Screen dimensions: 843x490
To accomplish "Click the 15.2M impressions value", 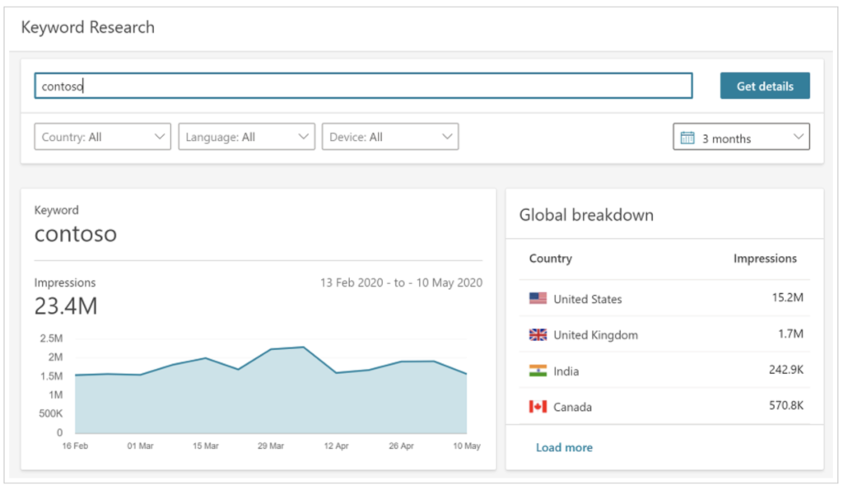I will click(788, 297).
